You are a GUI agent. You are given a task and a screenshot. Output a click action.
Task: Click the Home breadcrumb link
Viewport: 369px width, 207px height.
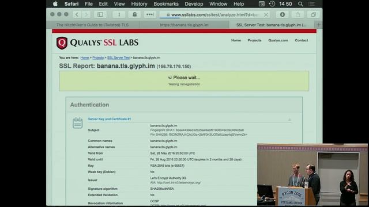click(x=85, y=57)
